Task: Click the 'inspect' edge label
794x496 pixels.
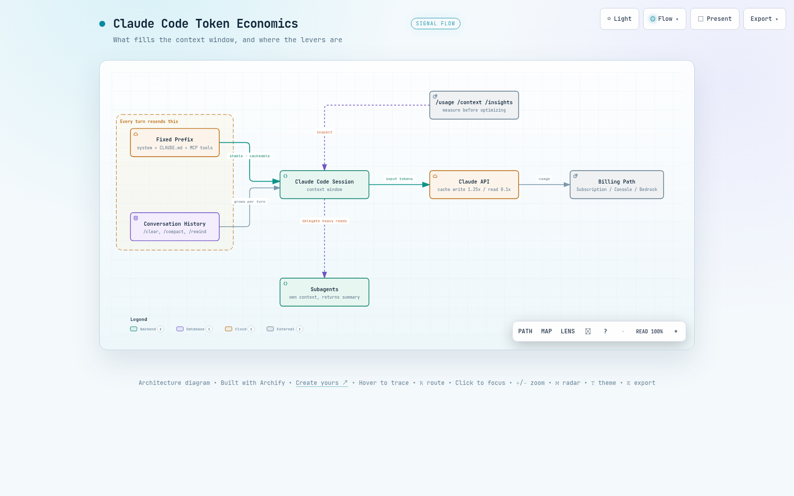Action: 325,132
